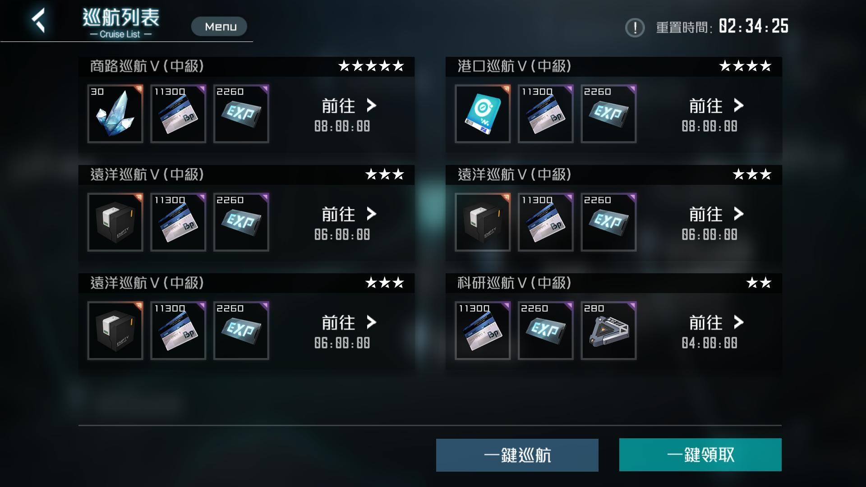Go to 港口巡航 V with 前往 arrow
Viewport: 866px width, 487px height.
(716, 106)
